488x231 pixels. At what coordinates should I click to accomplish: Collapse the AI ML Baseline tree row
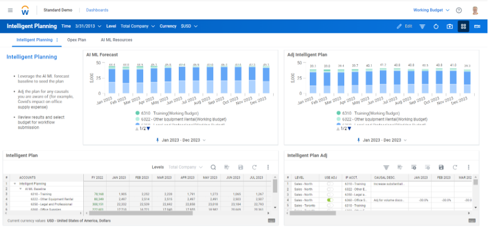(x=21, y=189)
